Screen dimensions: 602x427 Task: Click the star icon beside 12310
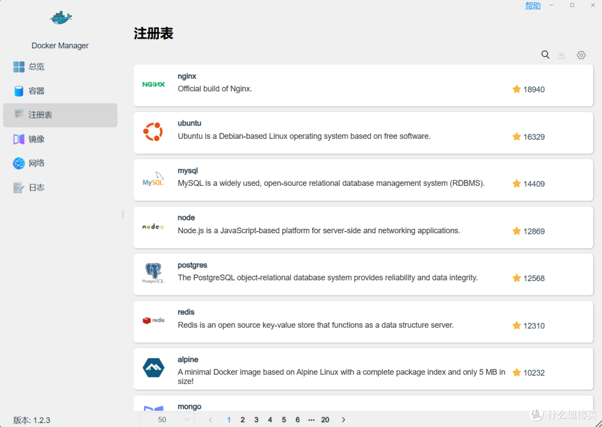pos(517,326)
